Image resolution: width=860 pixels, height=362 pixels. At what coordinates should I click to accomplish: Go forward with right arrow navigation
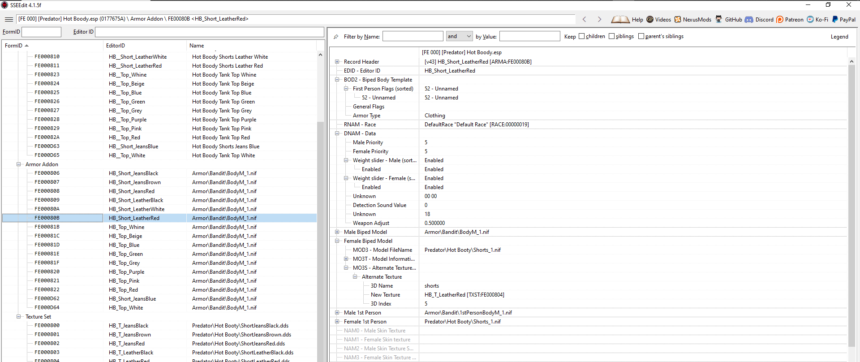(599, 19)
